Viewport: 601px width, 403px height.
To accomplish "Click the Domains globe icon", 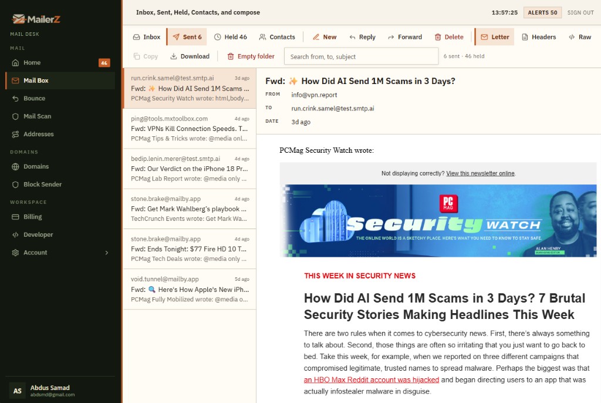I will [x=15, y=167].
